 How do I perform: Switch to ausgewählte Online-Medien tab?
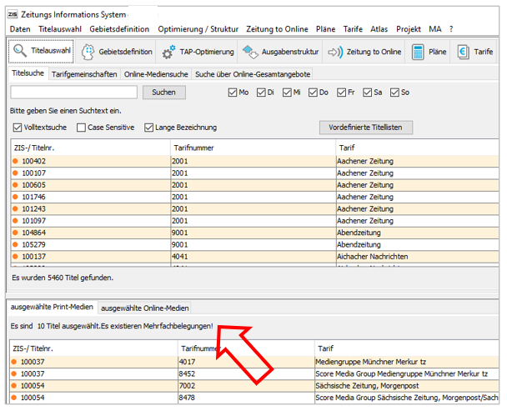tap(145, 308)
